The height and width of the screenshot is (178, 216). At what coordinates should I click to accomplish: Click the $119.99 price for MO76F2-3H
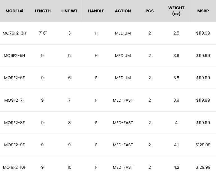click(203, 33)
